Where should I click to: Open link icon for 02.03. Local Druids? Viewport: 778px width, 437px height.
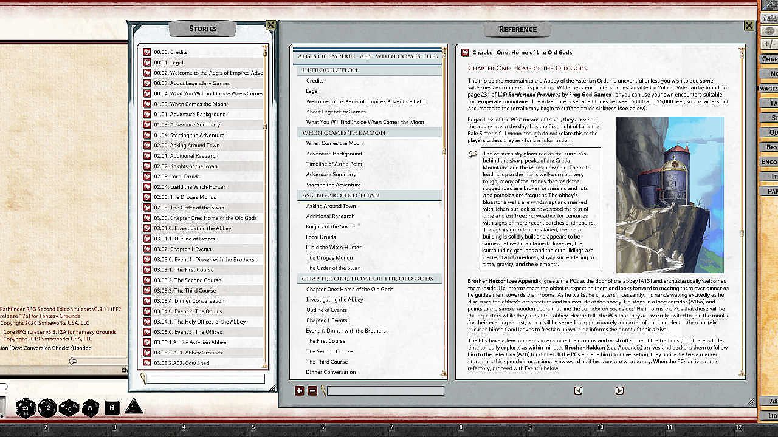tap(147, 176)
